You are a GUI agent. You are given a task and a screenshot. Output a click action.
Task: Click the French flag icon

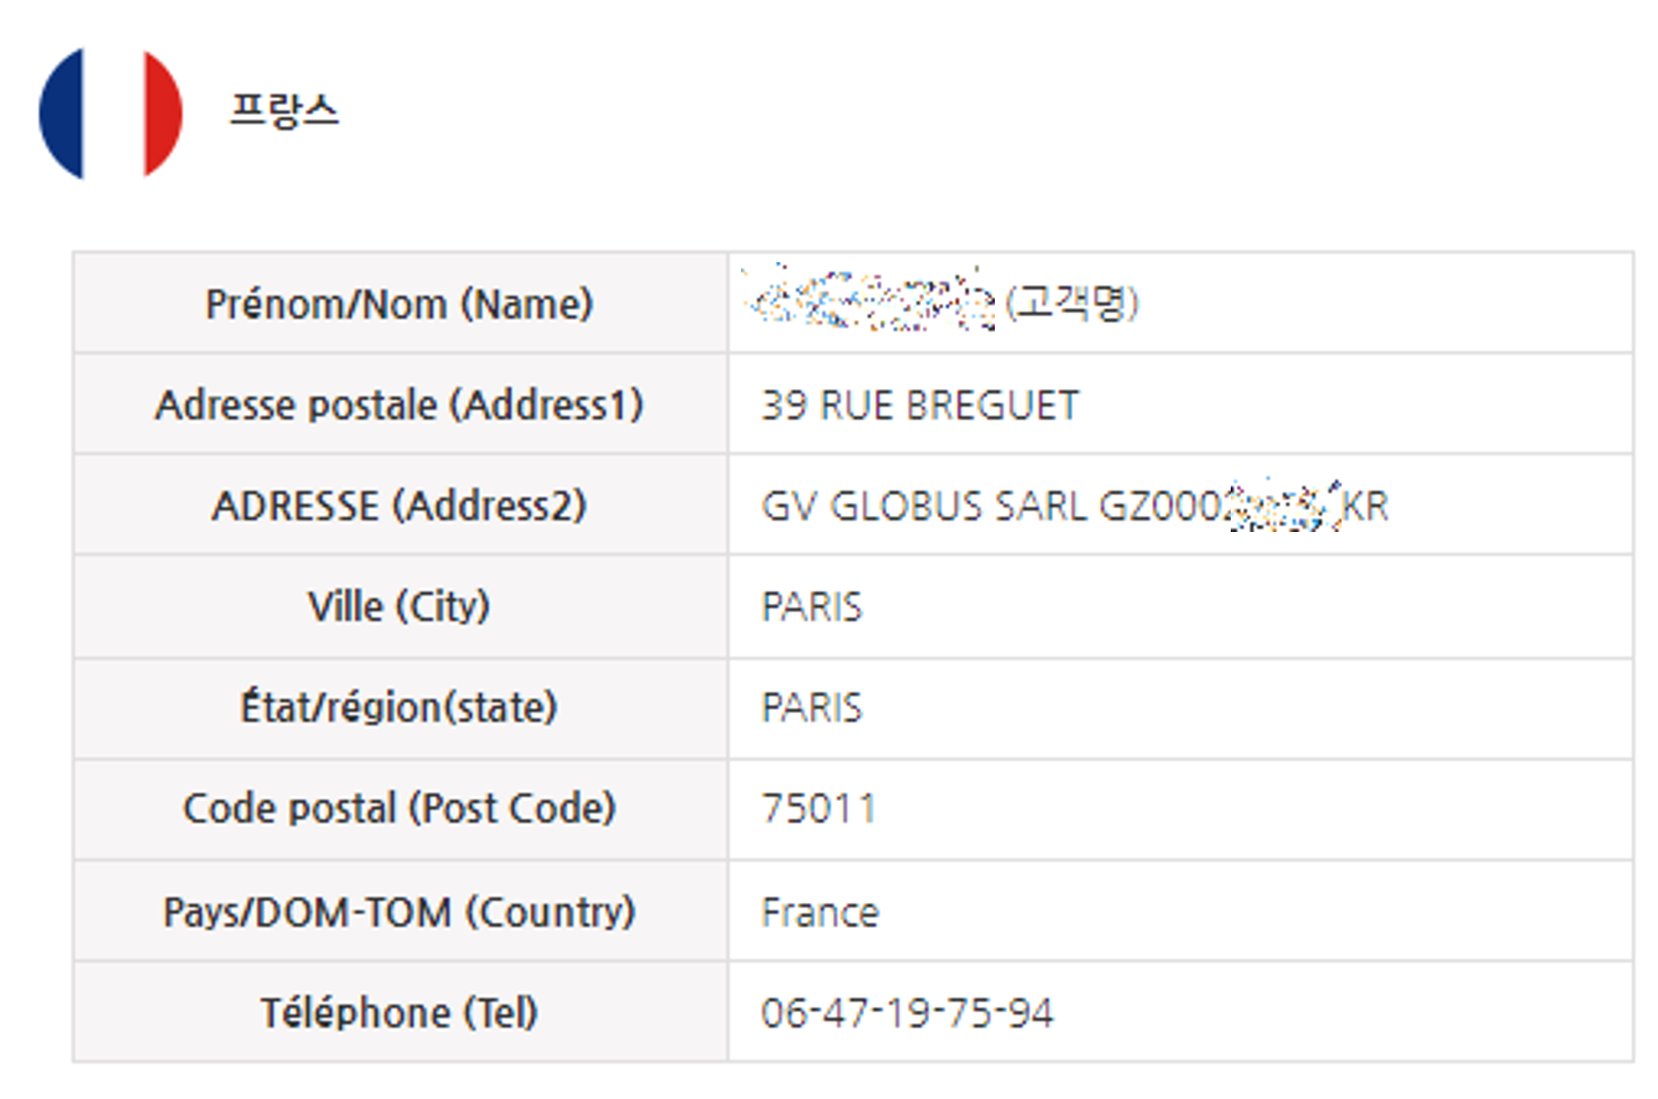[x=111, y=113]
